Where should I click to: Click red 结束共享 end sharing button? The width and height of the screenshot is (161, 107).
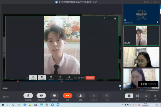click(90, 78)
